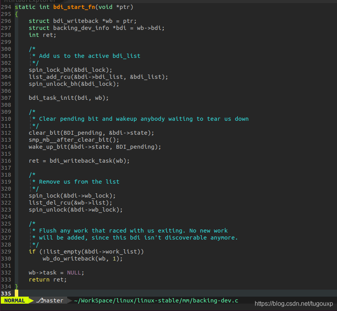The width and height of the screenshot is (337, 311).
Task: Click the wake_up_bit call on line 314
Action: coord(95,147)
